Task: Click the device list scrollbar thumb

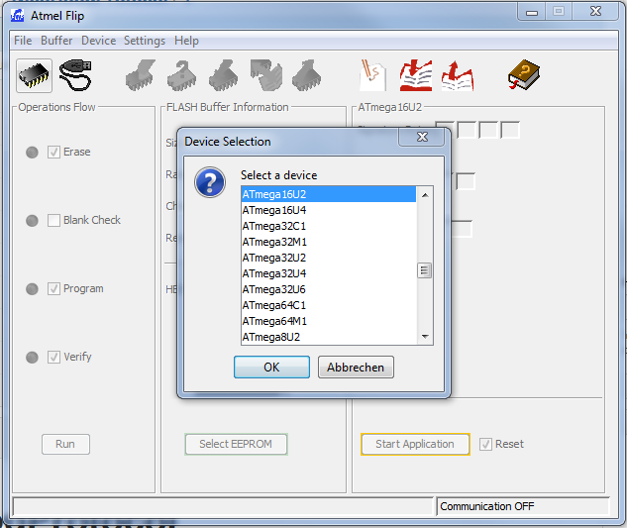Action: (x=424, y=270)
